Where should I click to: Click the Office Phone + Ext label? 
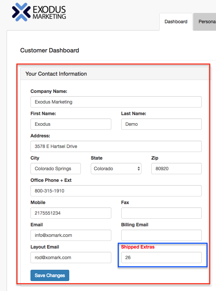pos(51,180)
